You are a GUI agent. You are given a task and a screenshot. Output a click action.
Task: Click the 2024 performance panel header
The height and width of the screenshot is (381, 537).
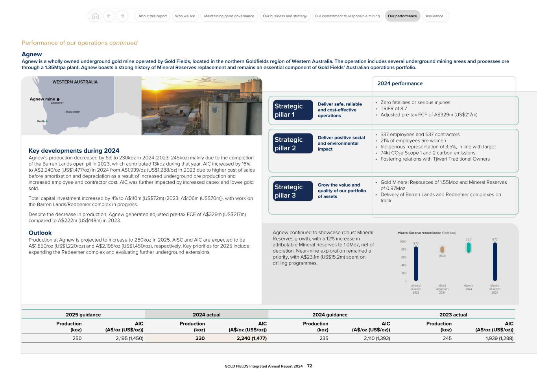400,83
